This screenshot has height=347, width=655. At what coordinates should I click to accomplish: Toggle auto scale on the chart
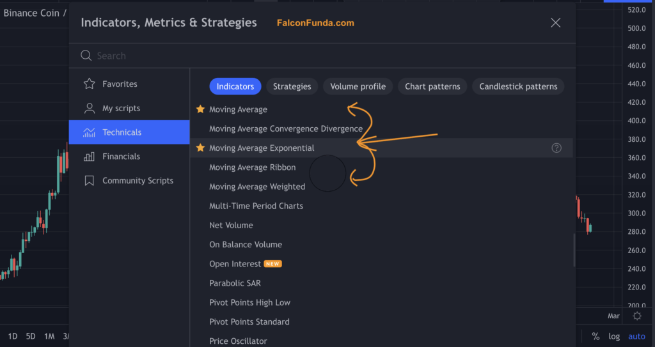click(x=636, y=336)
